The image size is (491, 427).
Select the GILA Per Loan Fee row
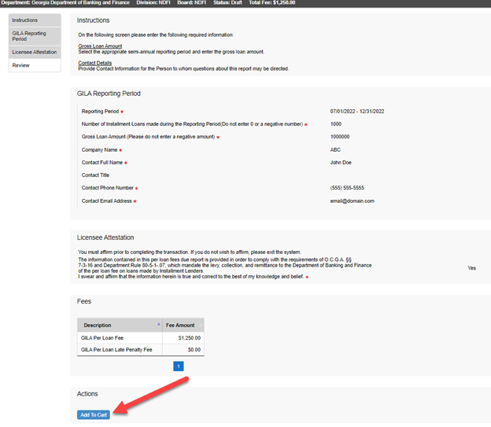click(103, 337)
